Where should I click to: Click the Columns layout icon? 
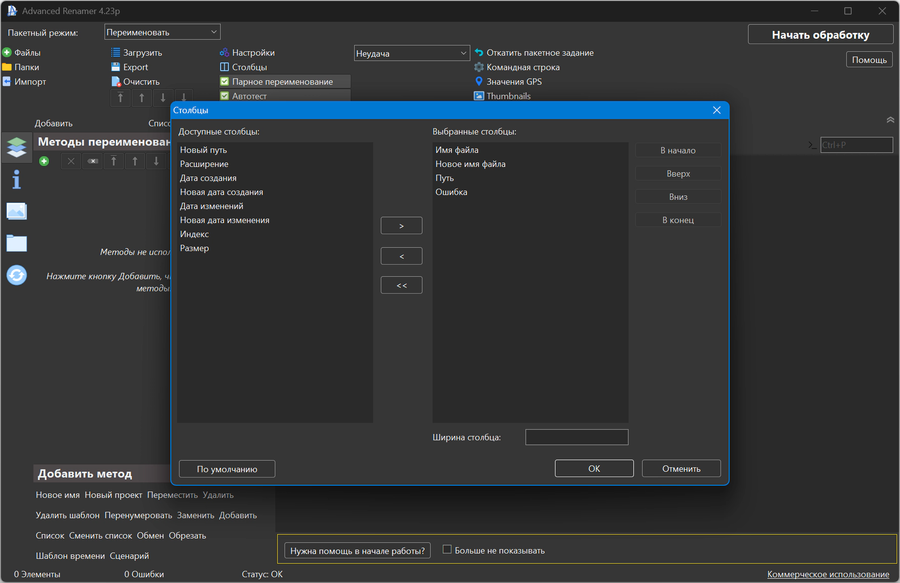coord(225,67)
